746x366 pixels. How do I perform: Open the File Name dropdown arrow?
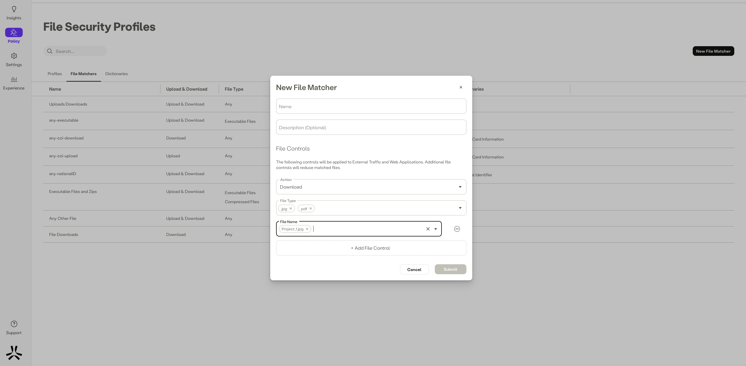pyautogui.click(x=436, y=229)
